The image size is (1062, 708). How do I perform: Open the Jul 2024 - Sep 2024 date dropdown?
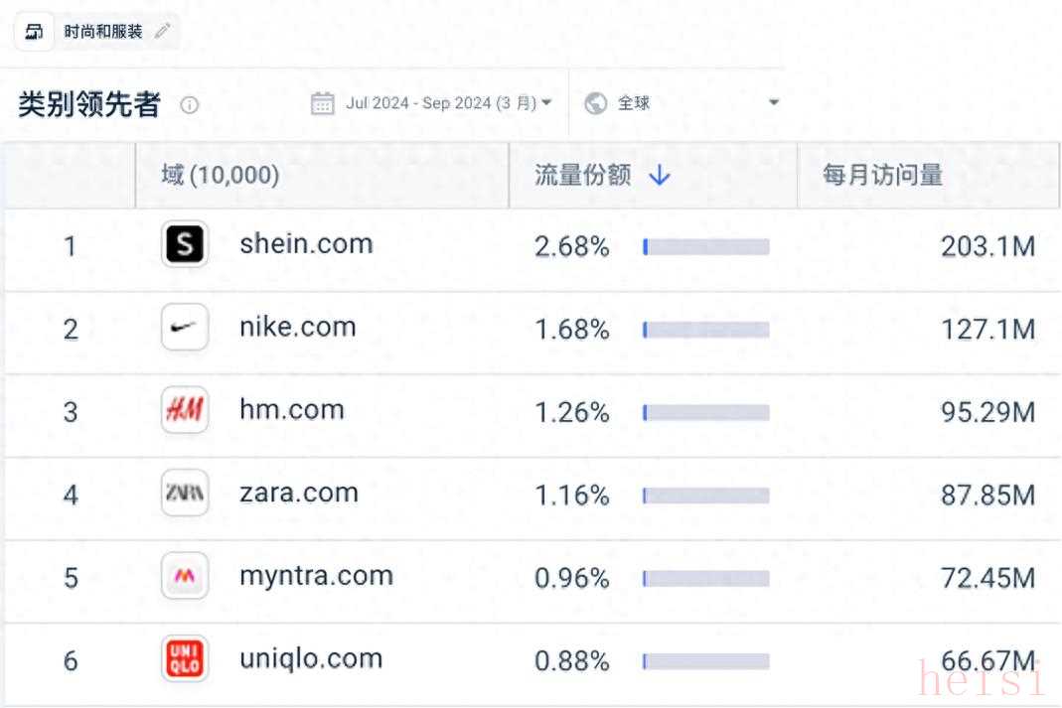click(x=448, y=103)
